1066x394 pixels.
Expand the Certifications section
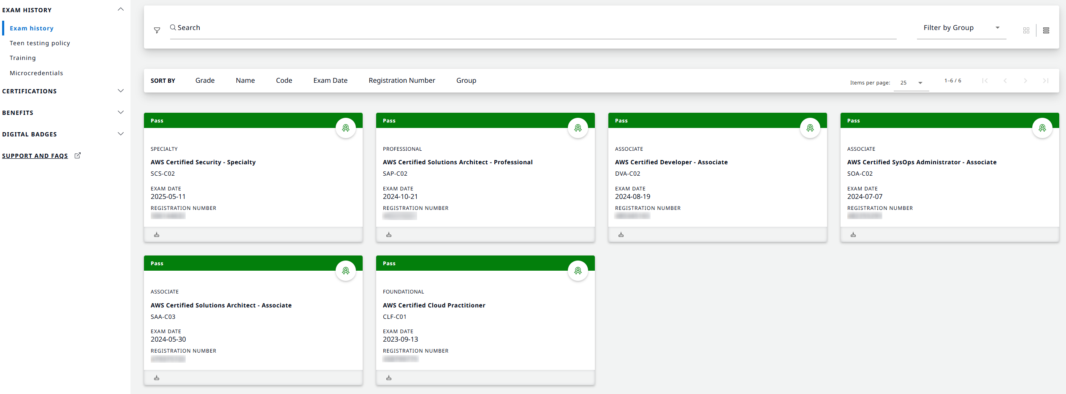click(121, 91)
